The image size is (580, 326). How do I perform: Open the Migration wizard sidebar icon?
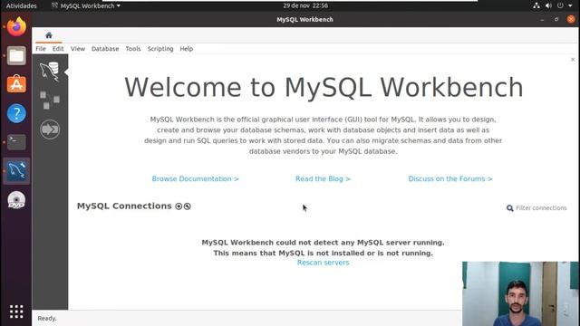50,129
